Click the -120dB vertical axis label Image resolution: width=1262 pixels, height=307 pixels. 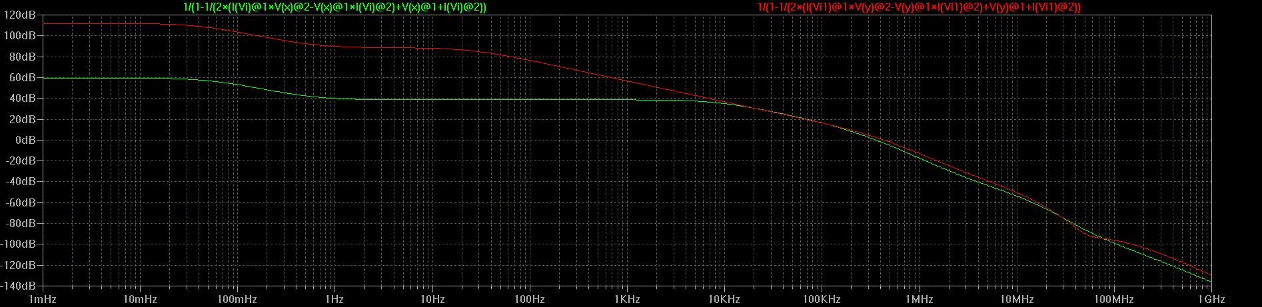point(19,265)
